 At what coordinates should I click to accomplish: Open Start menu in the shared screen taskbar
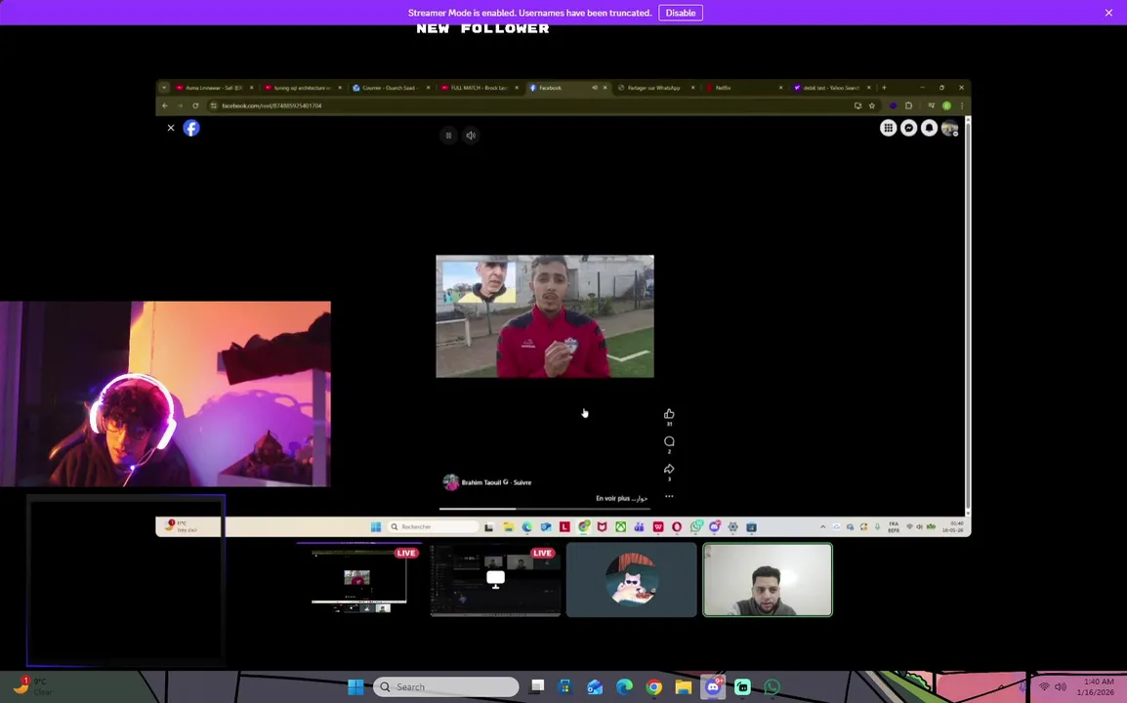pyautogui.click(x=375, y=527)
